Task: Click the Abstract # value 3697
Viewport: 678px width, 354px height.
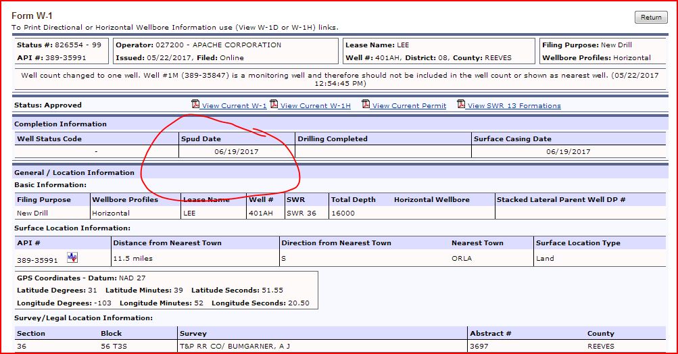Action: click(479, 346)
